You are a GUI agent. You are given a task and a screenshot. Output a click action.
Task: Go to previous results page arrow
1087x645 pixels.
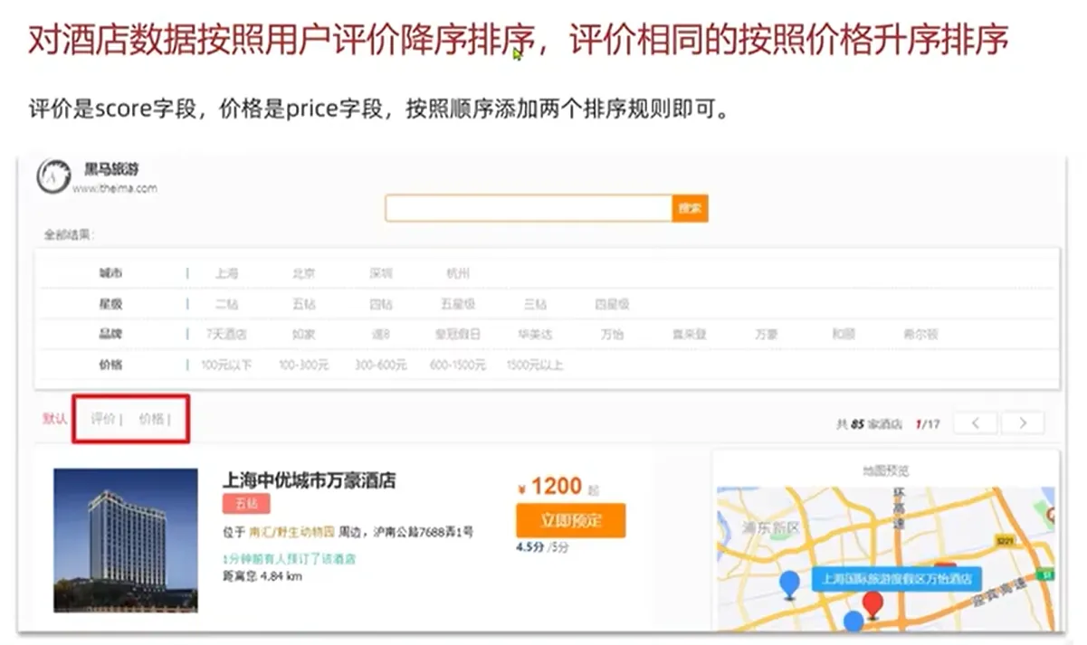977,423
